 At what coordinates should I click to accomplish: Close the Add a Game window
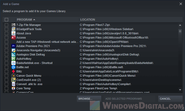point(181,4)
